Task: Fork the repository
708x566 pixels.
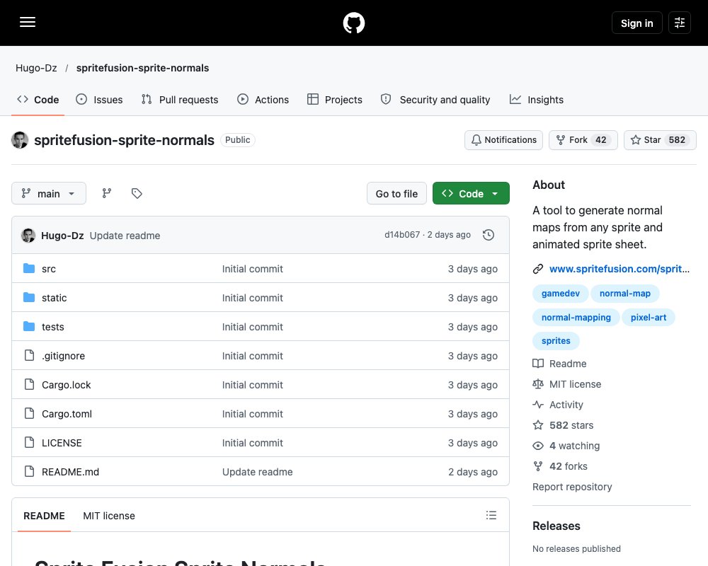Action: click(583, 140)
